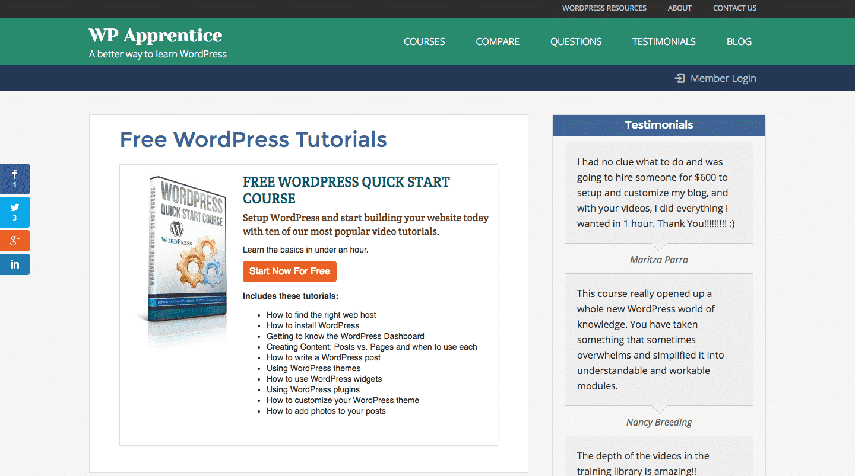Open Questions in main navigation
Screen dimensions: 855x476
576,41
